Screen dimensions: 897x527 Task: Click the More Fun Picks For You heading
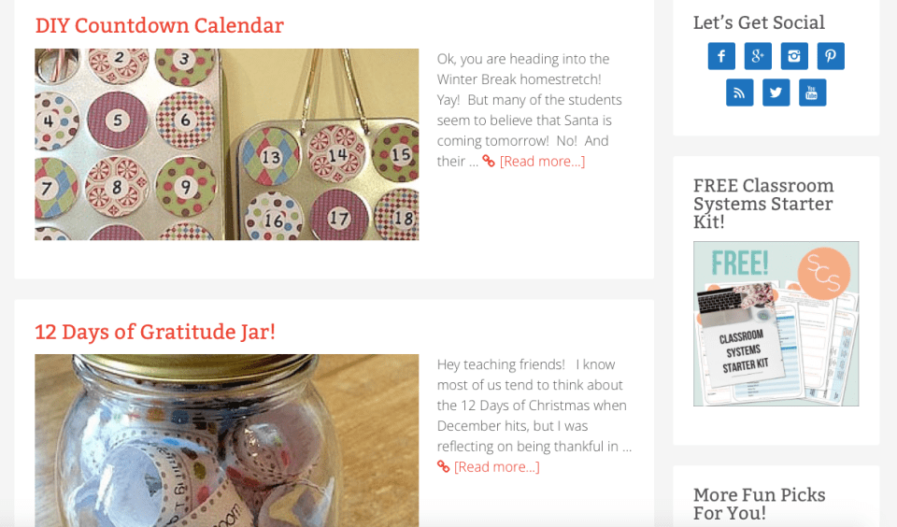759,504
